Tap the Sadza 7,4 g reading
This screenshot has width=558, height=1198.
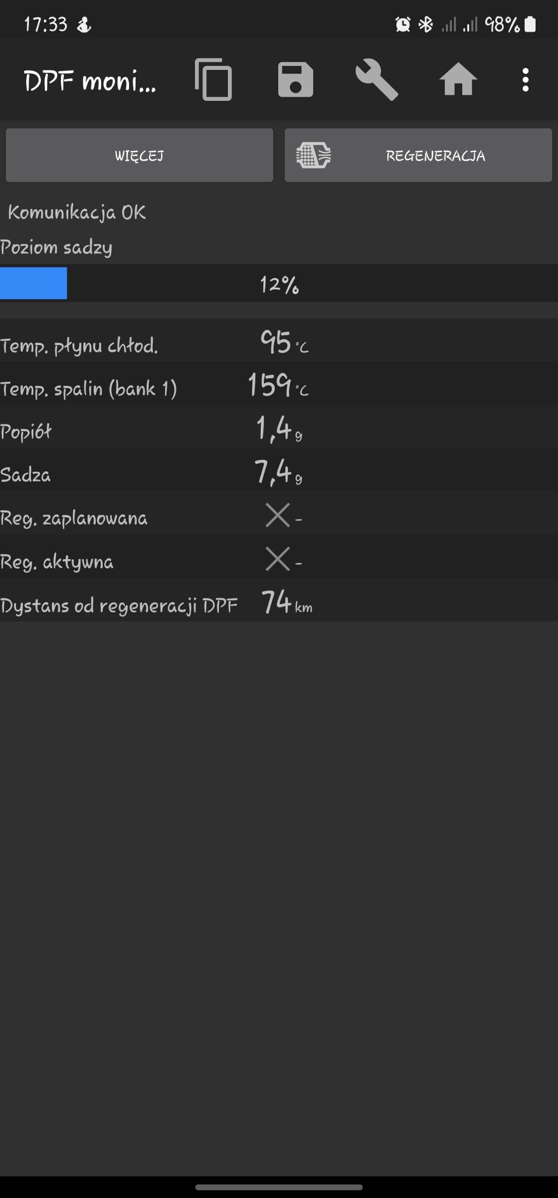click(278, 472)
